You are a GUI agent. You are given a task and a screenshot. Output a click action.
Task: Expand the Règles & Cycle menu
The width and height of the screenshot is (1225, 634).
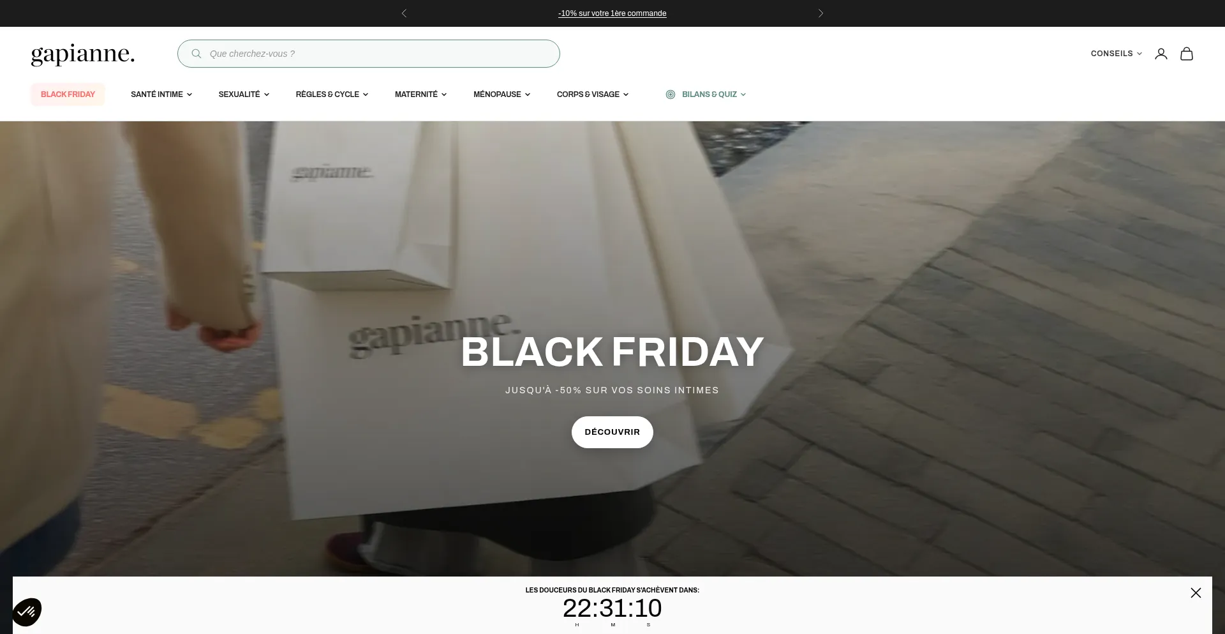[x=332, y=94]
